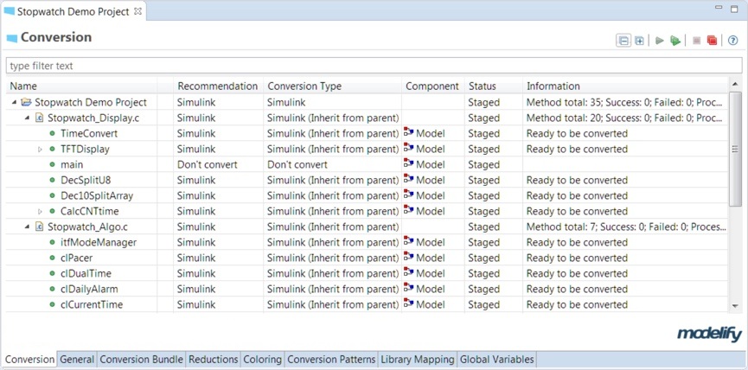
Task: Run all conversions with double play icon
Action: [x=675, y=41]
